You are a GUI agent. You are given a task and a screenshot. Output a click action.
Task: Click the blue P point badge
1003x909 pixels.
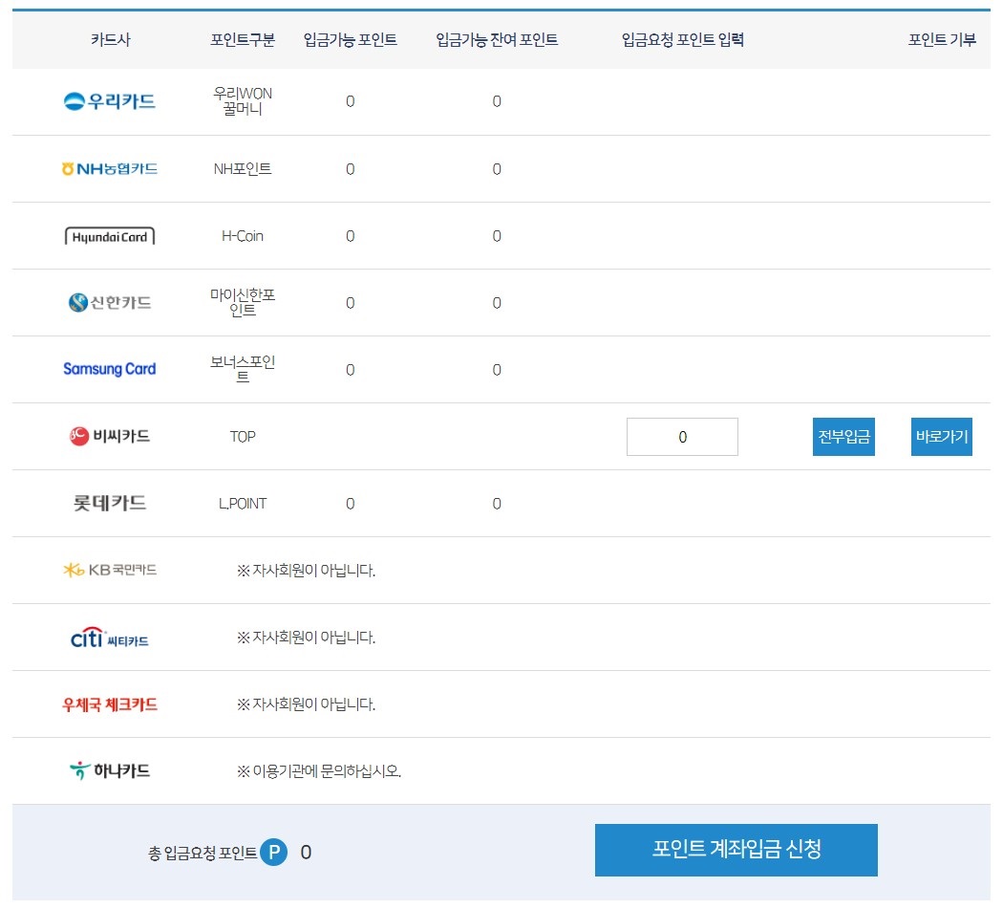pyautogui.click(x=274, y=852)
